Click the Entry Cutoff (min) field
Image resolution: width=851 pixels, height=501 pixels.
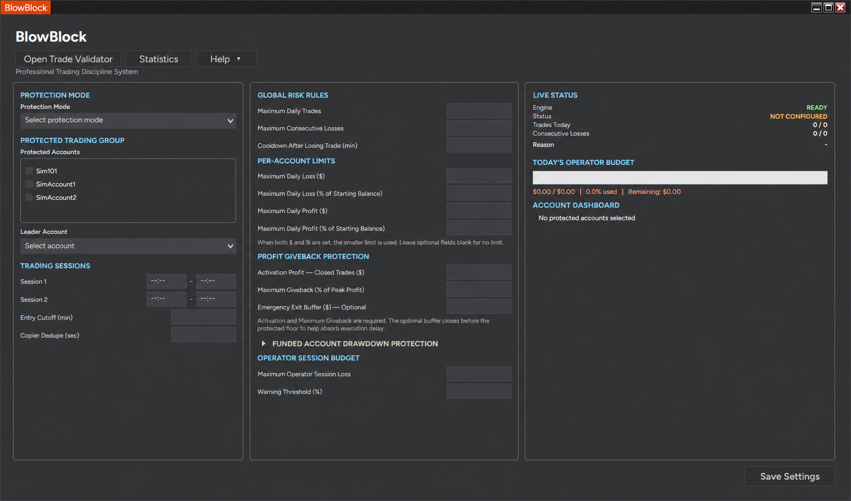coord(204,317)
